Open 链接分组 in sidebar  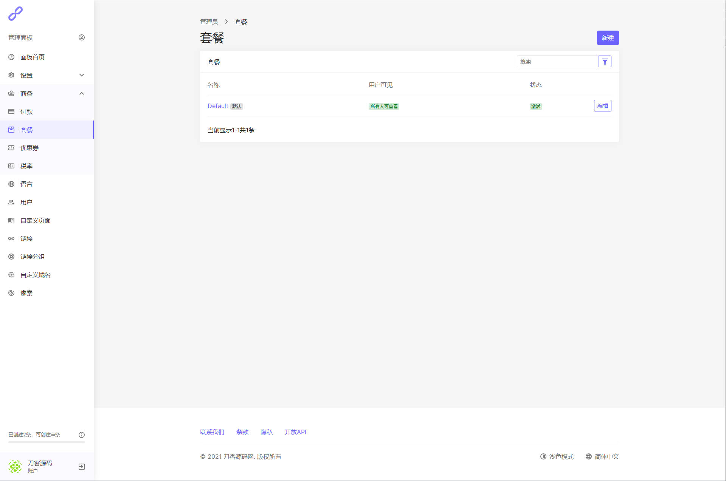(x=47, y=257)
